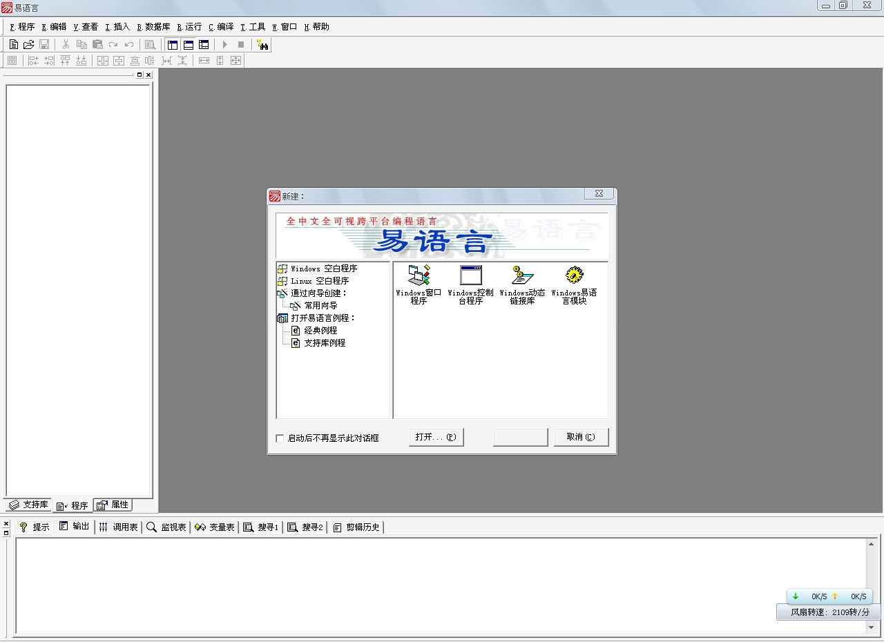The height and width of the screenshot is (642, 884).
Task: Open the 程序 menu
Action: [x=22, y=27]
